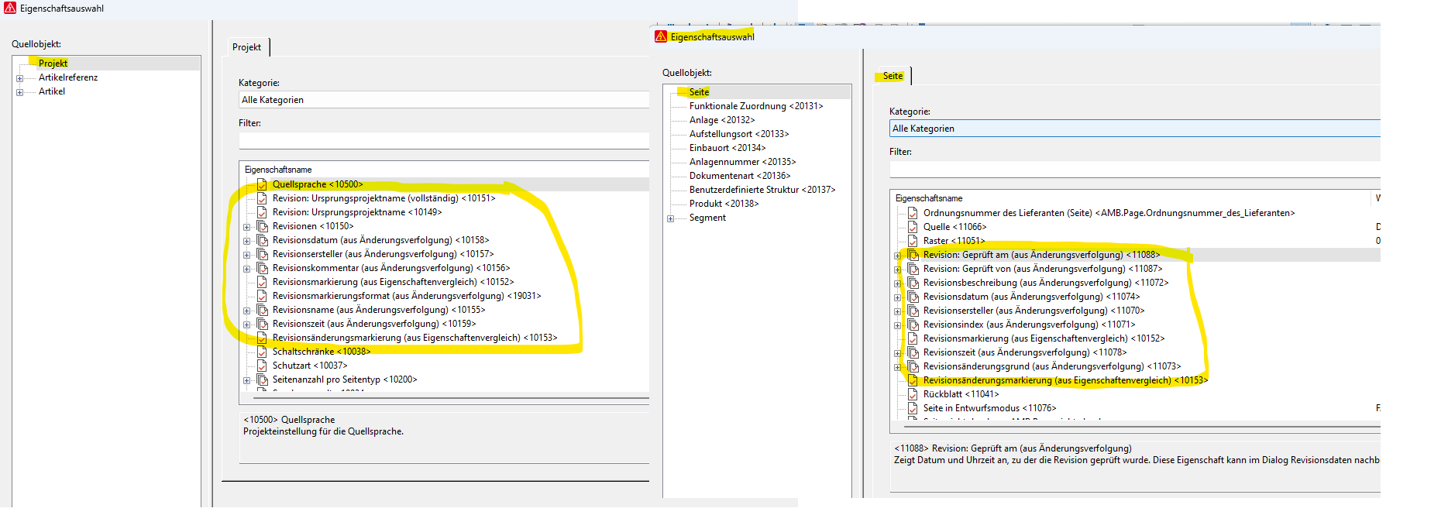Click icon of Ordnungsnummer des Lieferanten (Seite)
The image size is (1441, 522).
click(913, 213)
